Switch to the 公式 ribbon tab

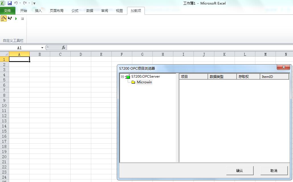75,11
